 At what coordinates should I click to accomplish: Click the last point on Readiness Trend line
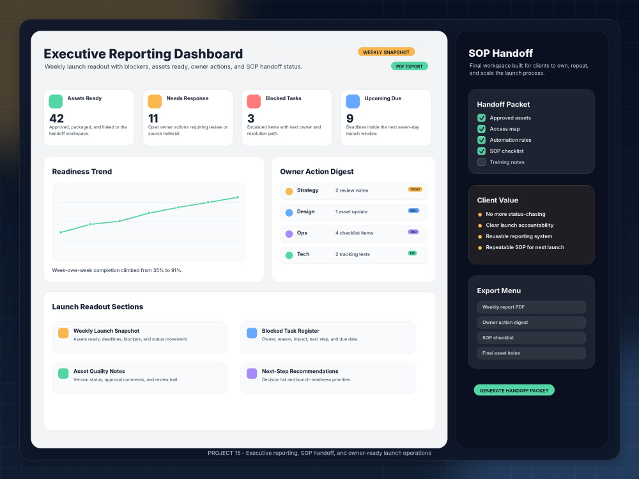(x=238, y=197)
